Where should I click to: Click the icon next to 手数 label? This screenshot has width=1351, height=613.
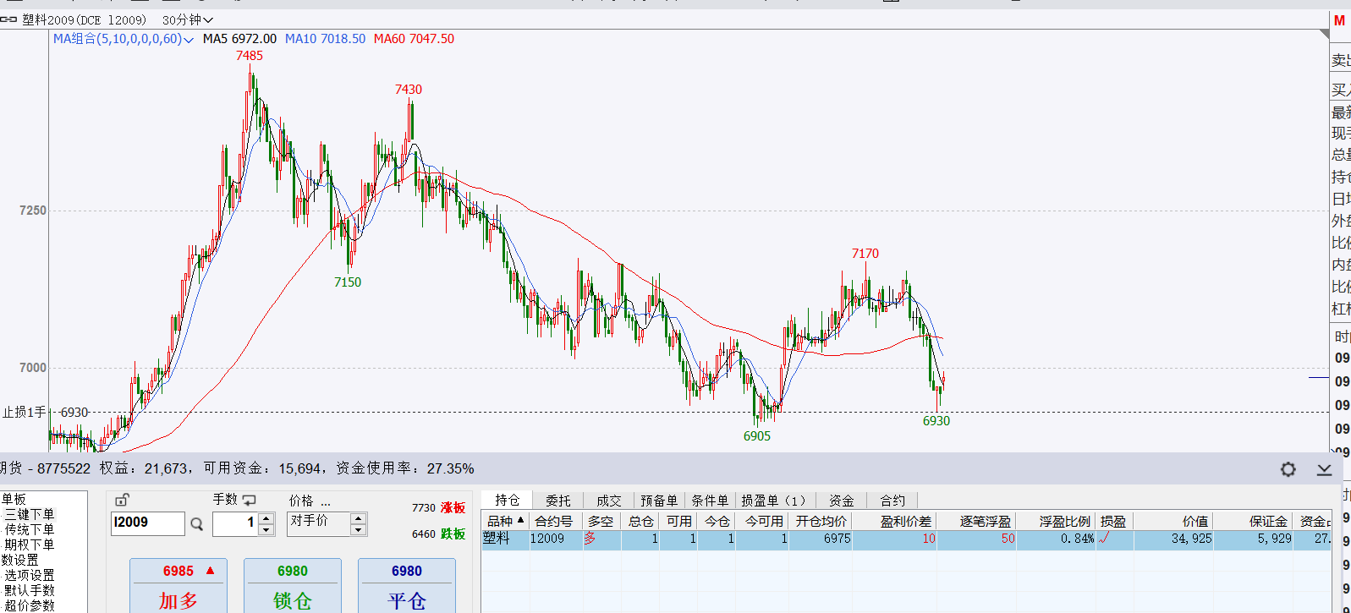tap(249, 500)
